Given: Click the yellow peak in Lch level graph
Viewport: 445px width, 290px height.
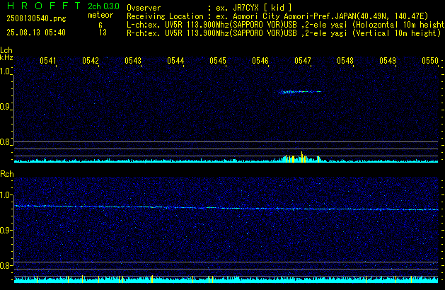Looking at the screenshot, I should pos(301,157).
